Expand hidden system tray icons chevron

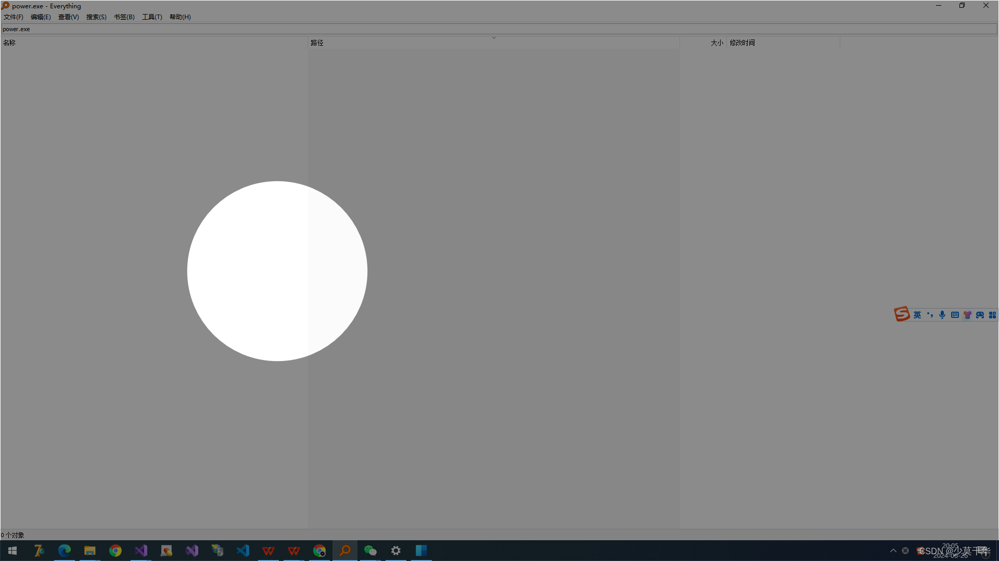coord(893,551)
